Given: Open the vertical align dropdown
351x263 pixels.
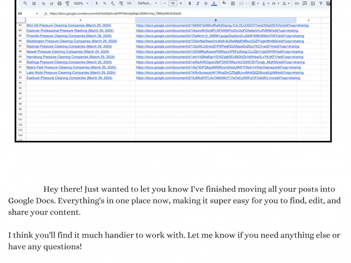Looking at the screenshot, I should 265,3.
